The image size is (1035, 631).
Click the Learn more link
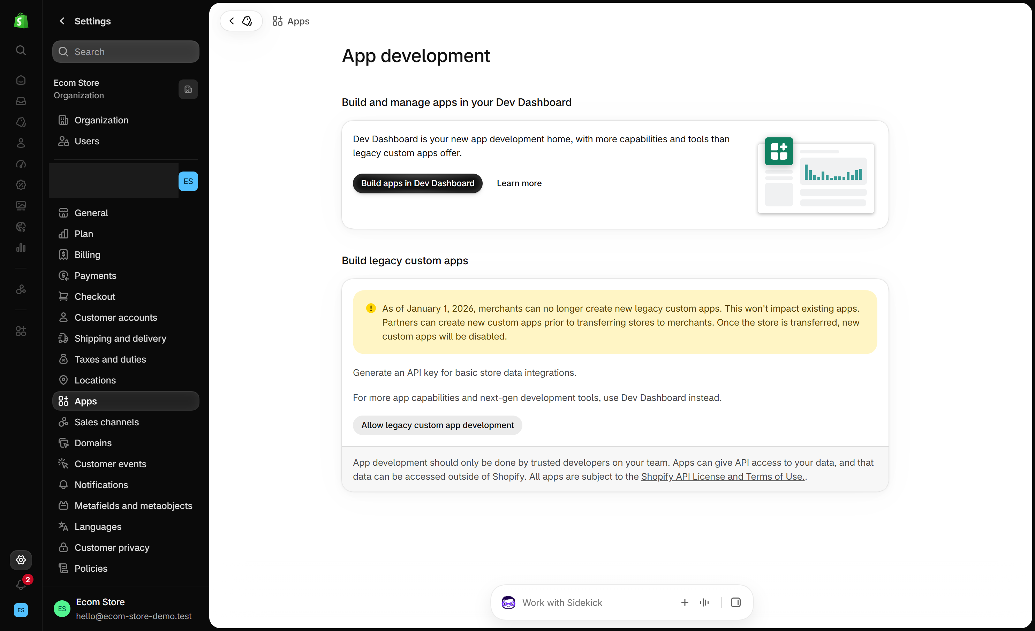tap(519, 183)
